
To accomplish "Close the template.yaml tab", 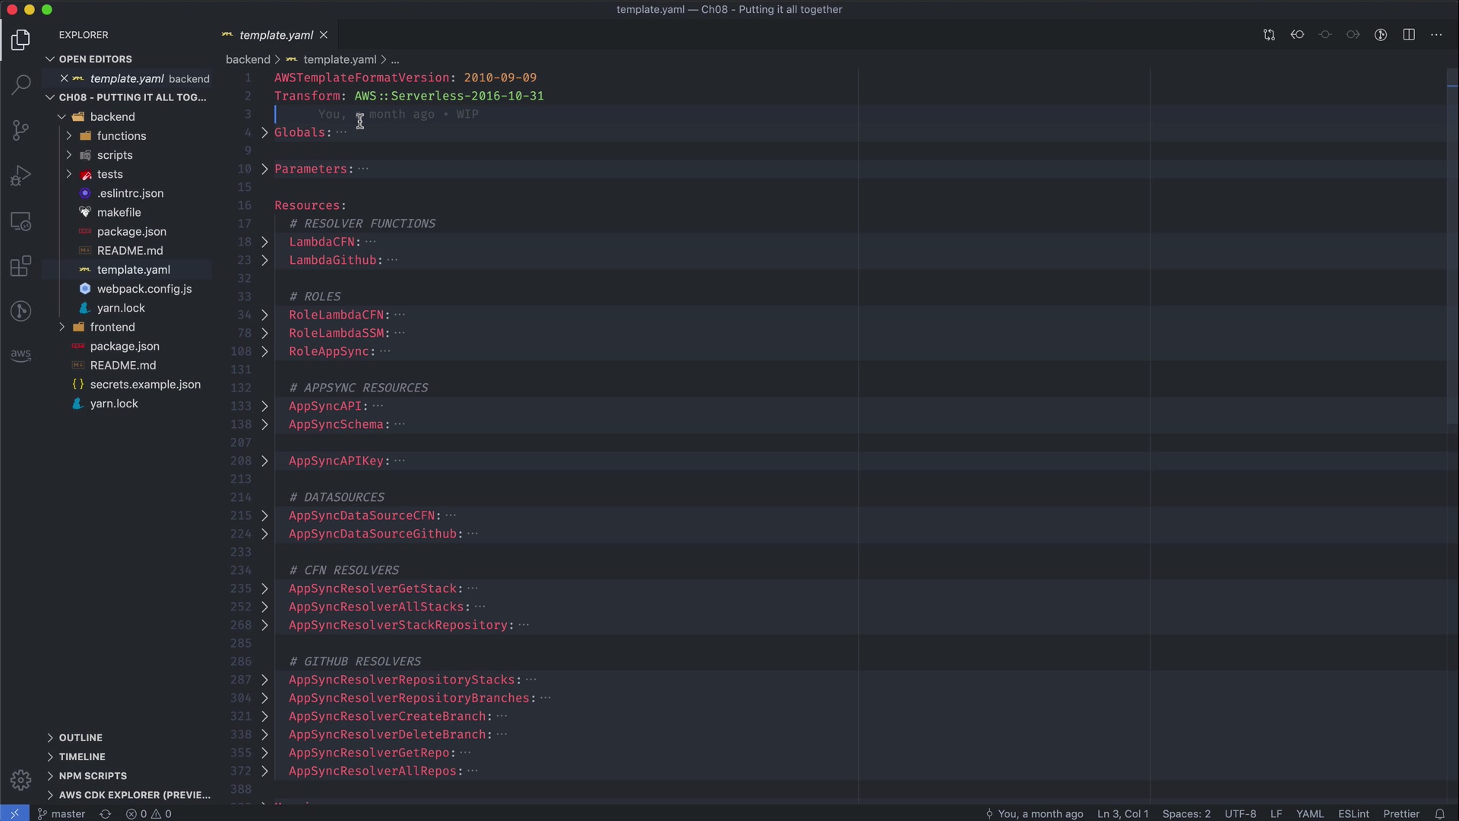I will point(324,35).
